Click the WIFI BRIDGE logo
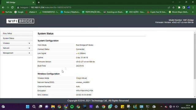 (20, 21)
